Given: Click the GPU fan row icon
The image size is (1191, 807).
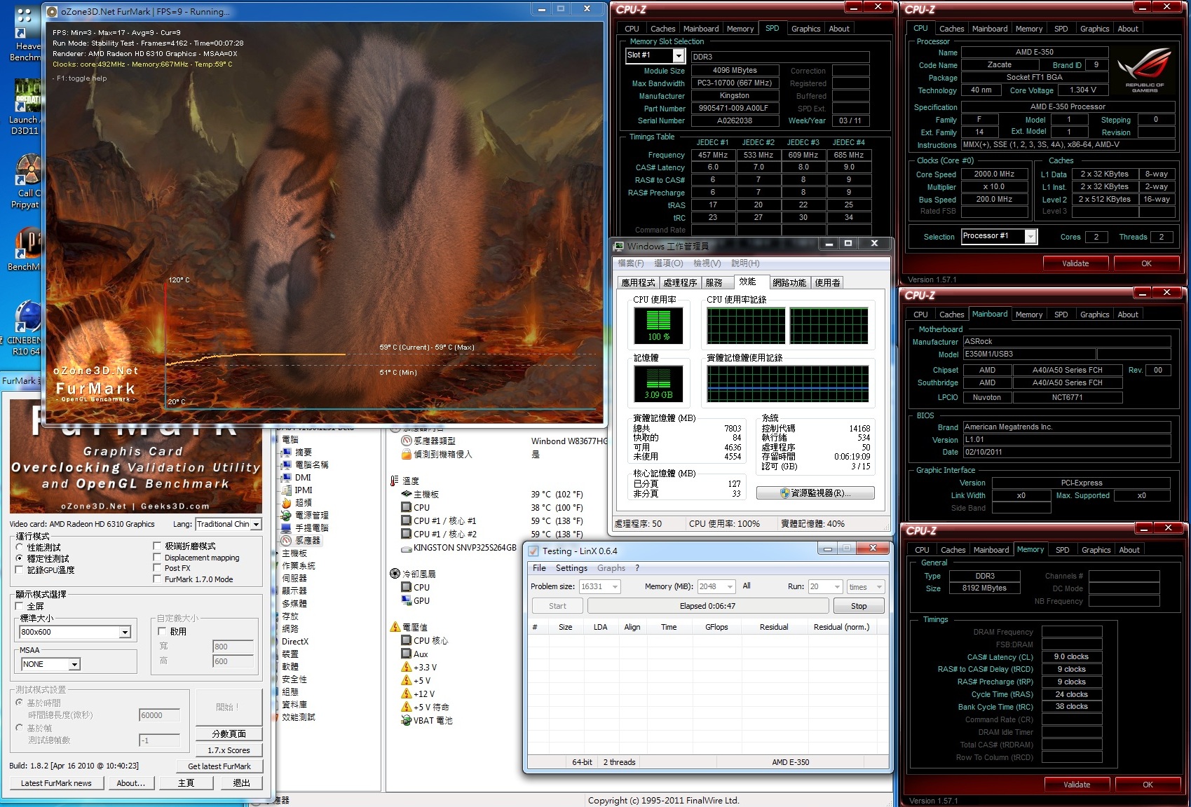Looking at the screenshot, I should [x=406, y=600].
